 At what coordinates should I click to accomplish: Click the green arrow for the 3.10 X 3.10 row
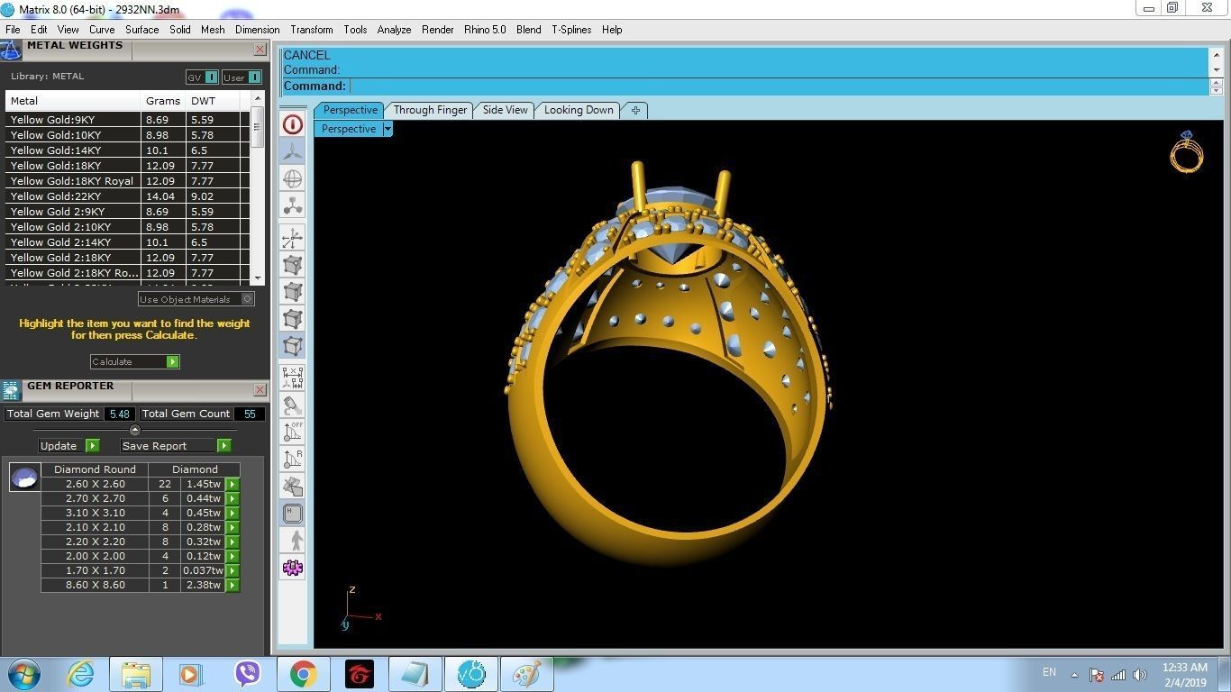[233, 513]
